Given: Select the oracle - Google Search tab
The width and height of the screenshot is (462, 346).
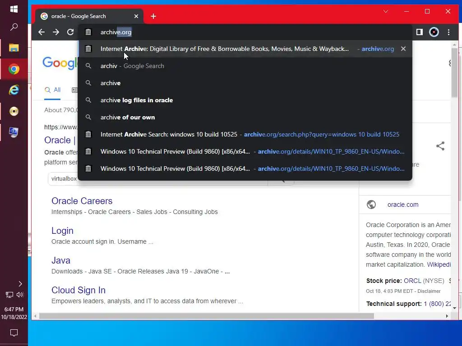Looking at the screenshot, I should click(x=89, y=16).
